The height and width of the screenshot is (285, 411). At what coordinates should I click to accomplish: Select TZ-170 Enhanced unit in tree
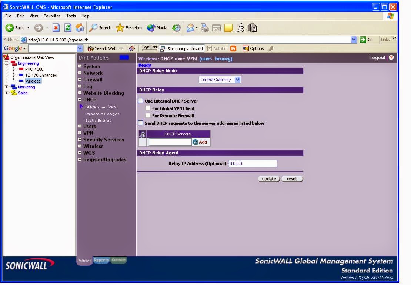point(41,75)
